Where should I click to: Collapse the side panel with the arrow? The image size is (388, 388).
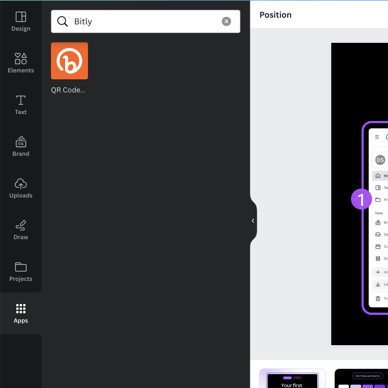tap(253, 221)
